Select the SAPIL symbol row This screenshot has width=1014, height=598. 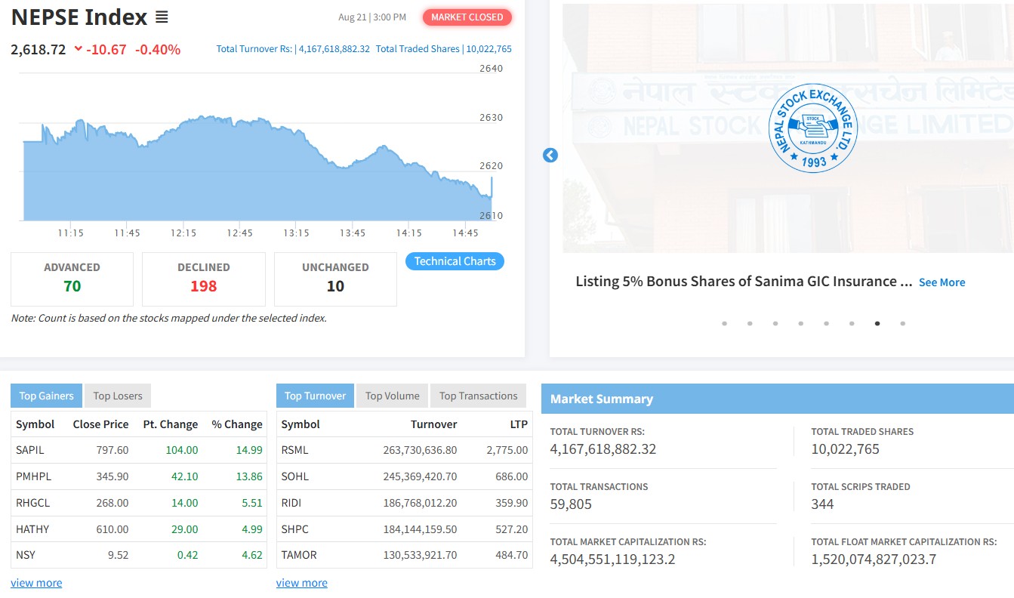pyautogui.click(x=139, y=450)
